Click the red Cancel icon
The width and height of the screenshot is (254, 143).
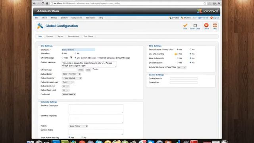206,25
